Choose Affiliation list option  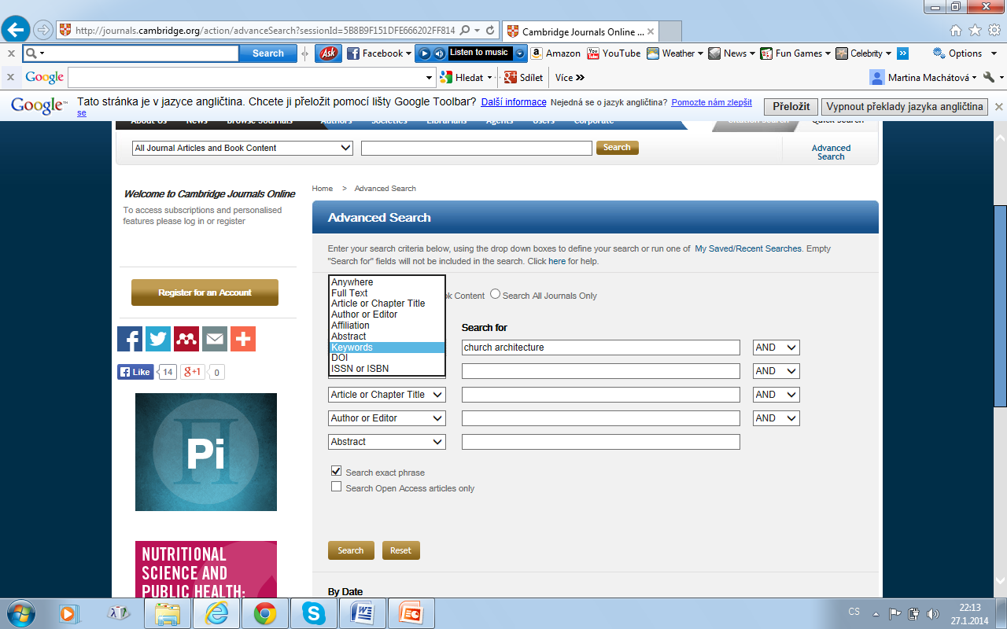[x=386, y=326]
